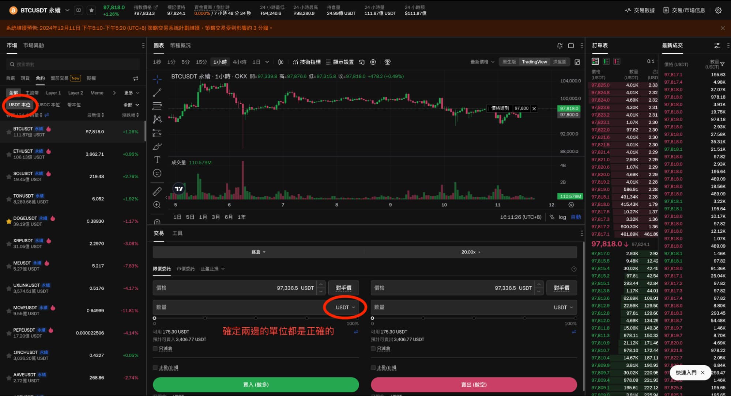
Task: Click buy-side 對手價 button
Action: tap(343, 288)
